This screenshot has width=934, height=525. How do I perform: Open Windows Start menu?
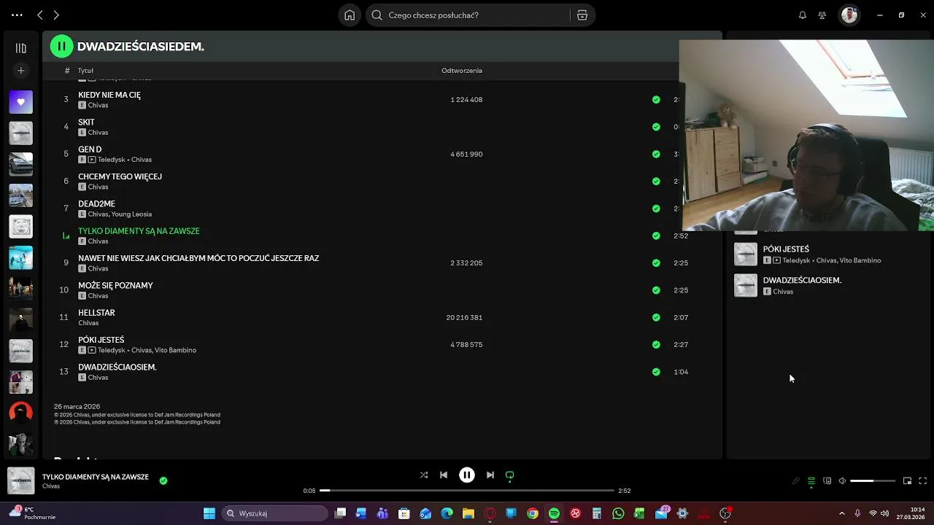click(209, 513)
